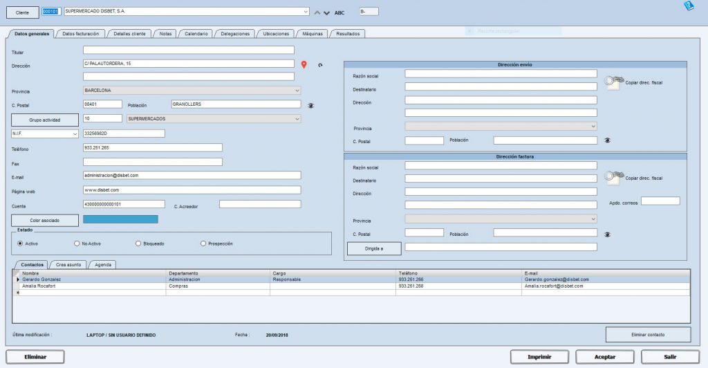Select the Contactos sub-tab
This screenshot has width=708, height=368.
(32, 265)
